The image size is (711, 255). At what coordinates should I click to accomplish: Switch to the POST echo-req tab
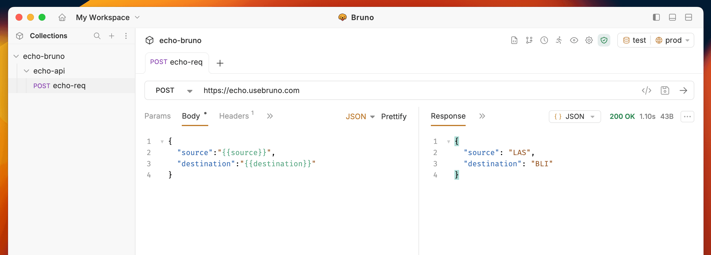(x=177, y=62)
